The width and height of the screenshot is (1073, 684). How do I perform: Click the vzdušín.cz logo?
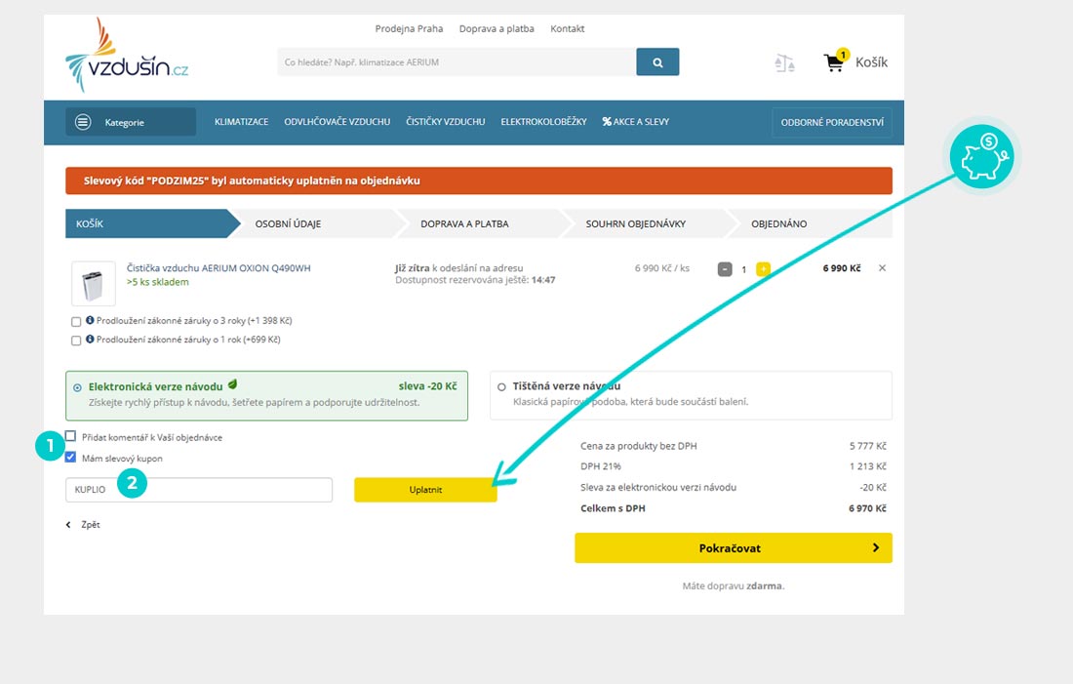click(127, 56)
